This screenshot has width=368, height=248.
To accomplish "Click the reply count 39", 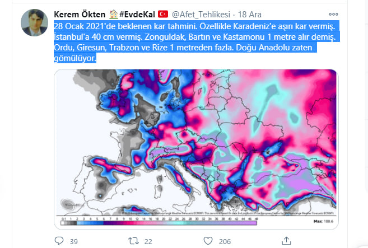I will click(x=74, y=241).
